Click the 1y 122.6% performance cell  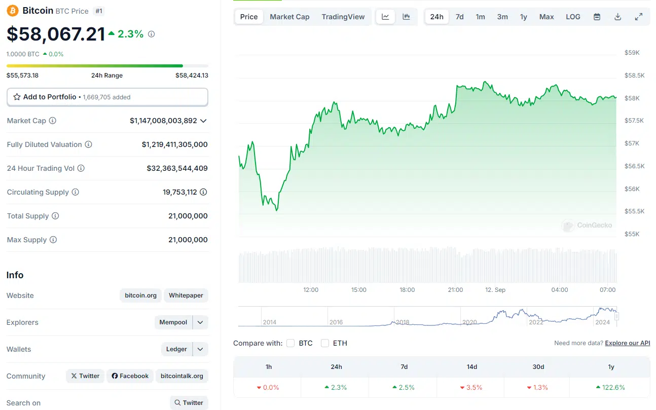pos(610,387)
